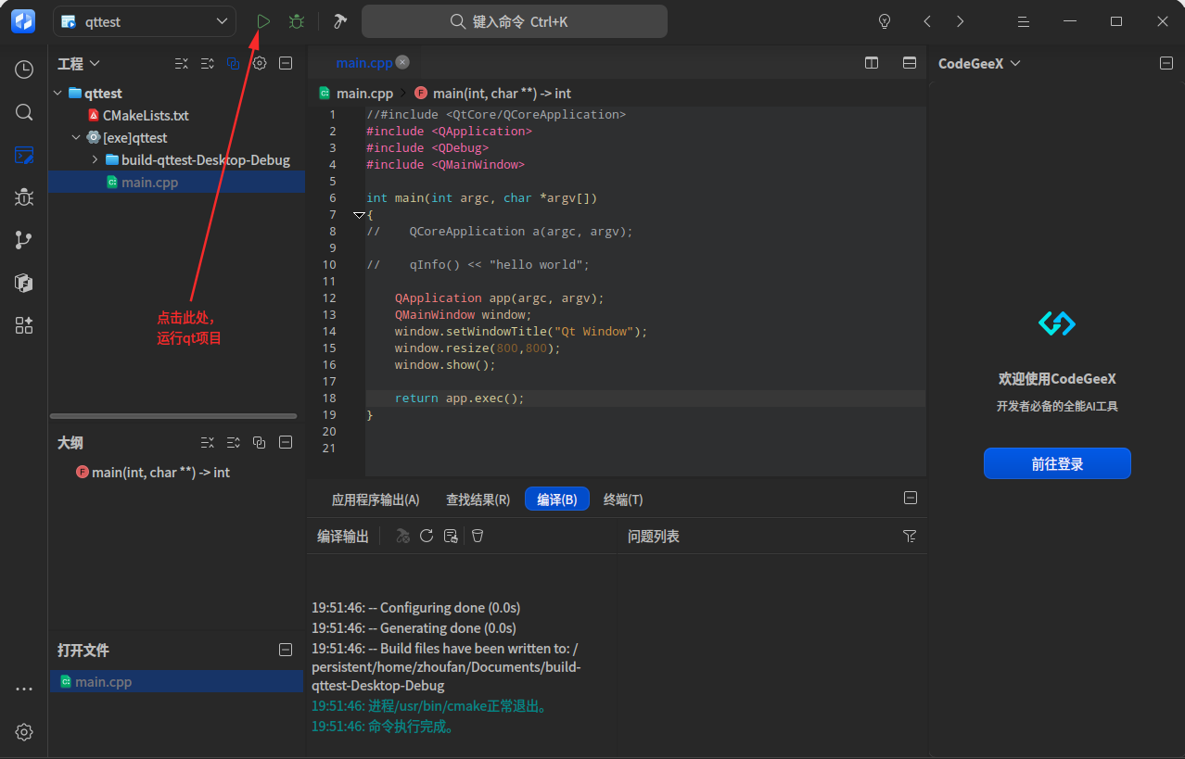
Task: Open the qttest project selector dropdown
Action: pos(144,21)
